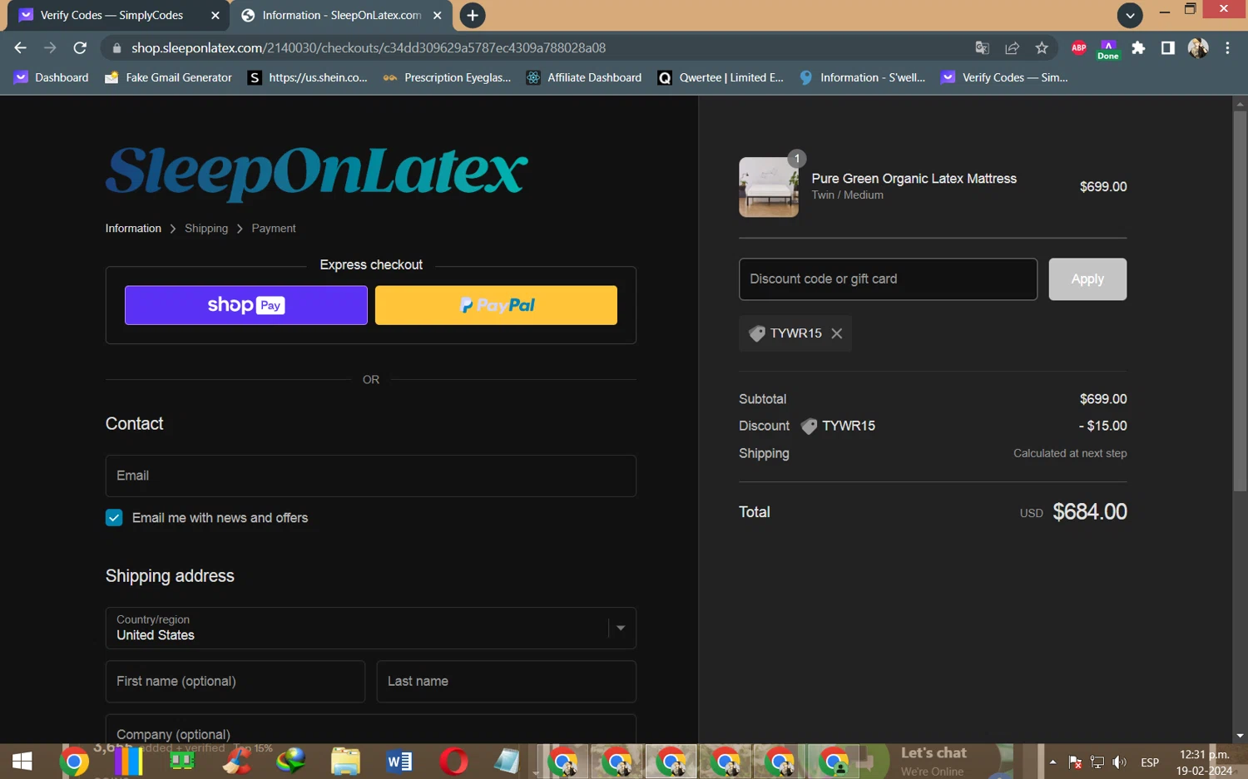The height and width of the screenshot is (779, 1248).
Task: Open Opera browser from taskbar
Action: click(x=453, y=761)
